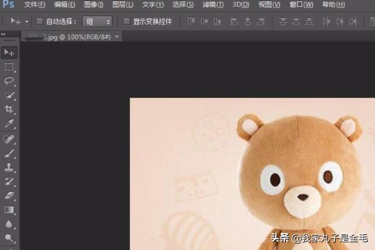Select the Gradient tool
The height and width of the screenshot is (250, 375).
tap(9, 210)
